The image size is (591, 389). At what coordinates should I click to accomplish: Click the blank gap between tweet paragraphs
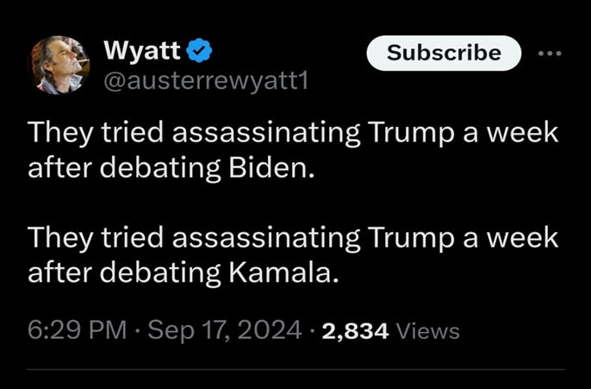coord(293,203)
